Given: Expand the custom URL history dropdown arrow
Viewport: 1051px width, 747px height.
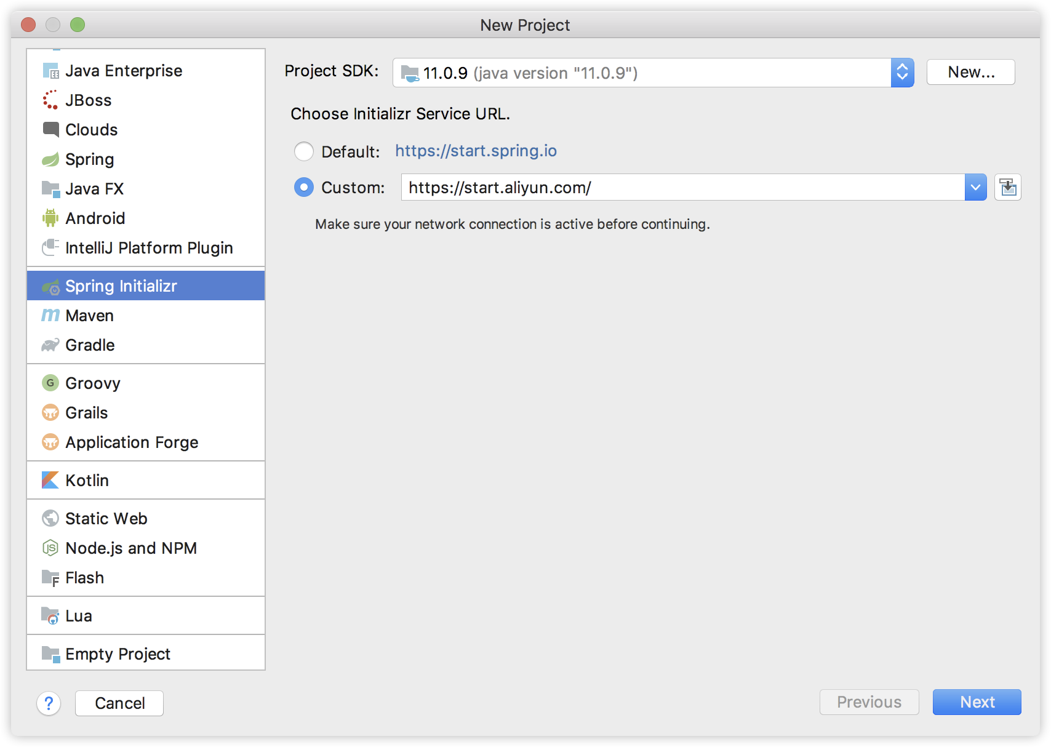Looking at the screenshot, I should tap(975, 187).
